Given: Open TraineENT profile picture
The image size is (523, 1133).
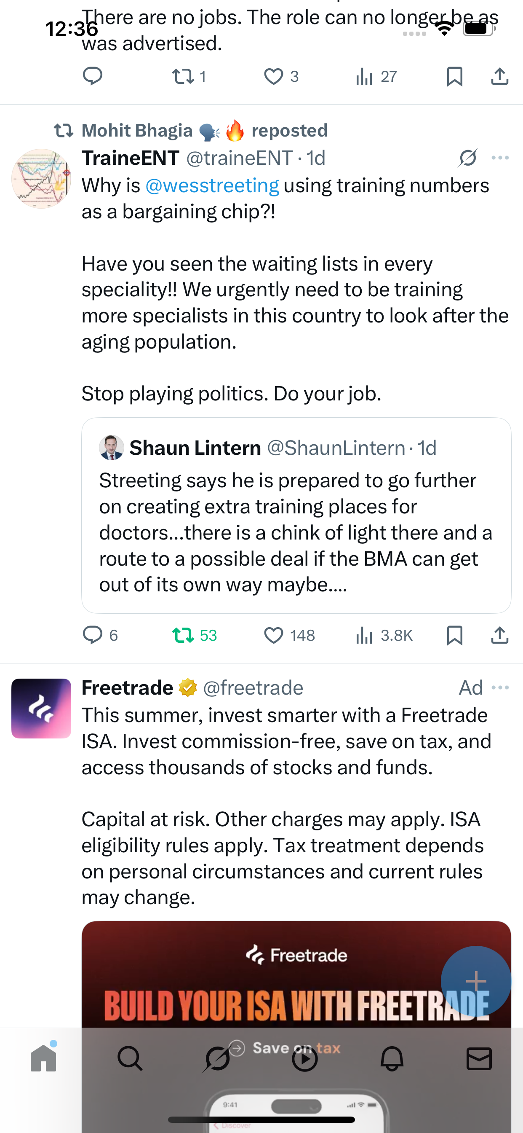Looking at the screenshot, I should [41, 179].
